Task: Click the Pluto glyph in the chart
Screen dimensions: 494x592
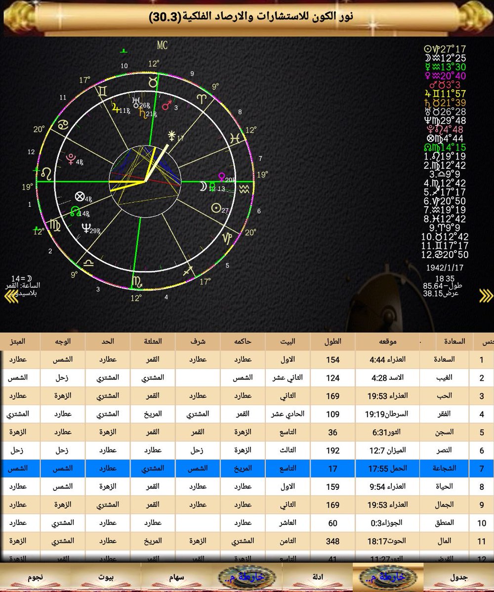Action: click(x=70, y=158)
